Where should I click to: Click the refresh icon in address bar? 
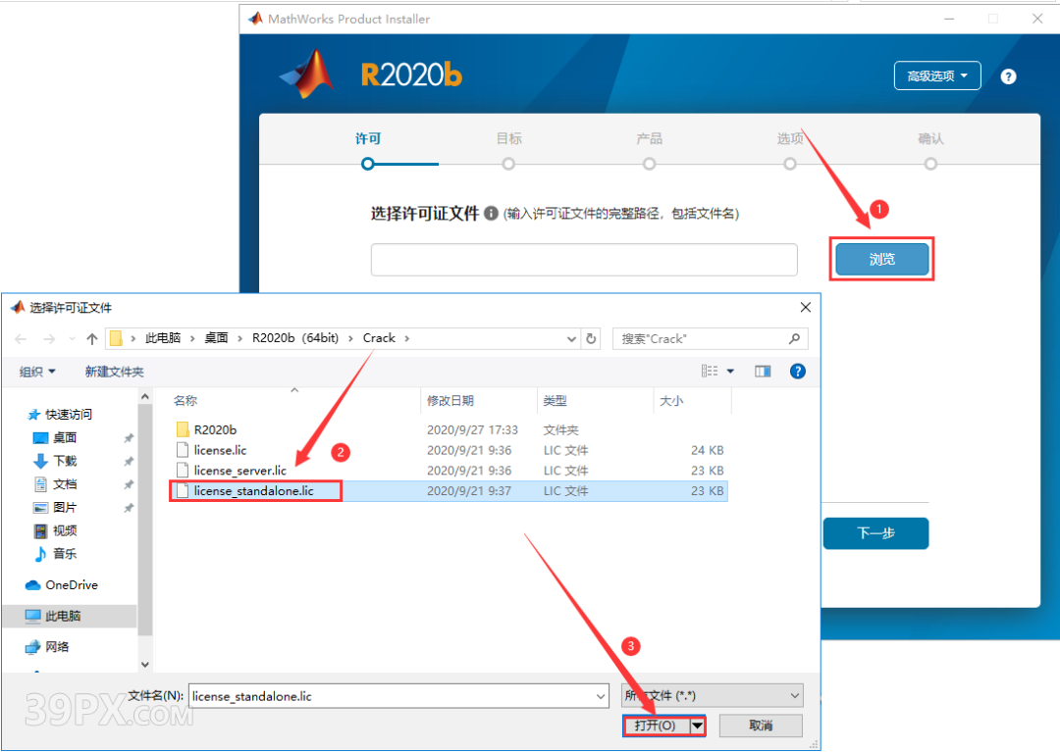[x=591, y=339]
